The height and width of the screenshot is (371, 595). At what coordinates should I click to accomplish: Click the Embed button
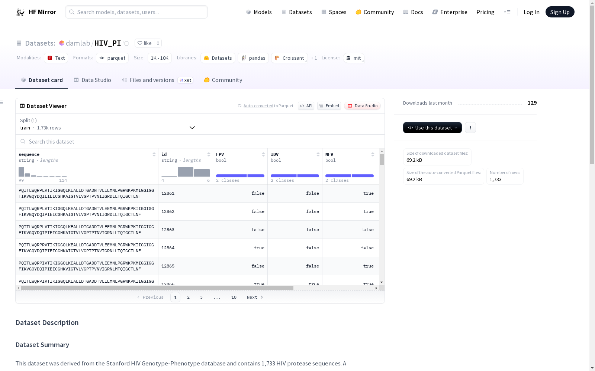coord(329,106)
